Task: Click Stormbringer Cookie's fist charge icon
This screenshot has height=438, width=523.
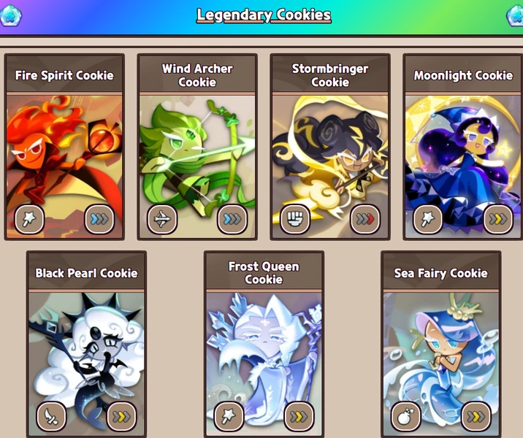Action: [295, 219]
